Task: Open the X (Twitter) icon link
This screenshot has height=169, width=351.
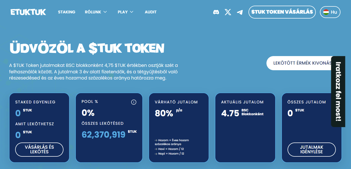Action: (x=228, y=12)
